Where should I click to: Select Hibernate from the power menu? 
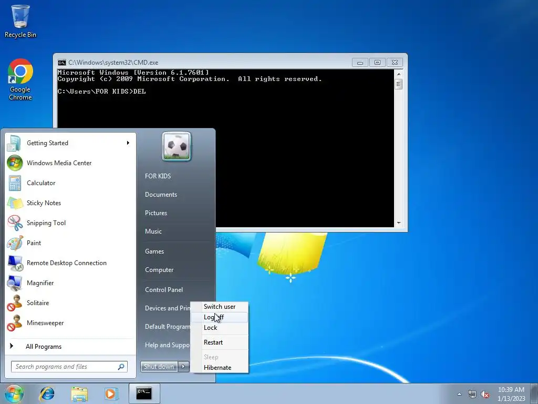220,368
